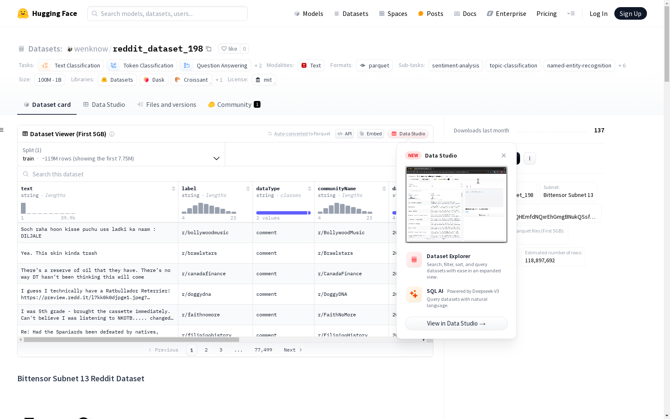Click the Hugging Face logo
This screenshot has height=419, width=670.
point(47,13)
